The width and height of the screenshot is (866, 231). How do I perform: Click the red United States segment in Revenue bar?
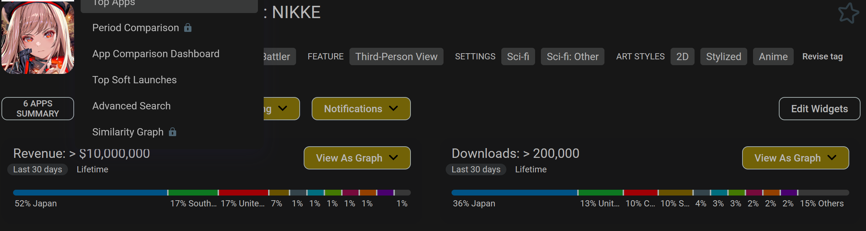click(x=243, y=193)
